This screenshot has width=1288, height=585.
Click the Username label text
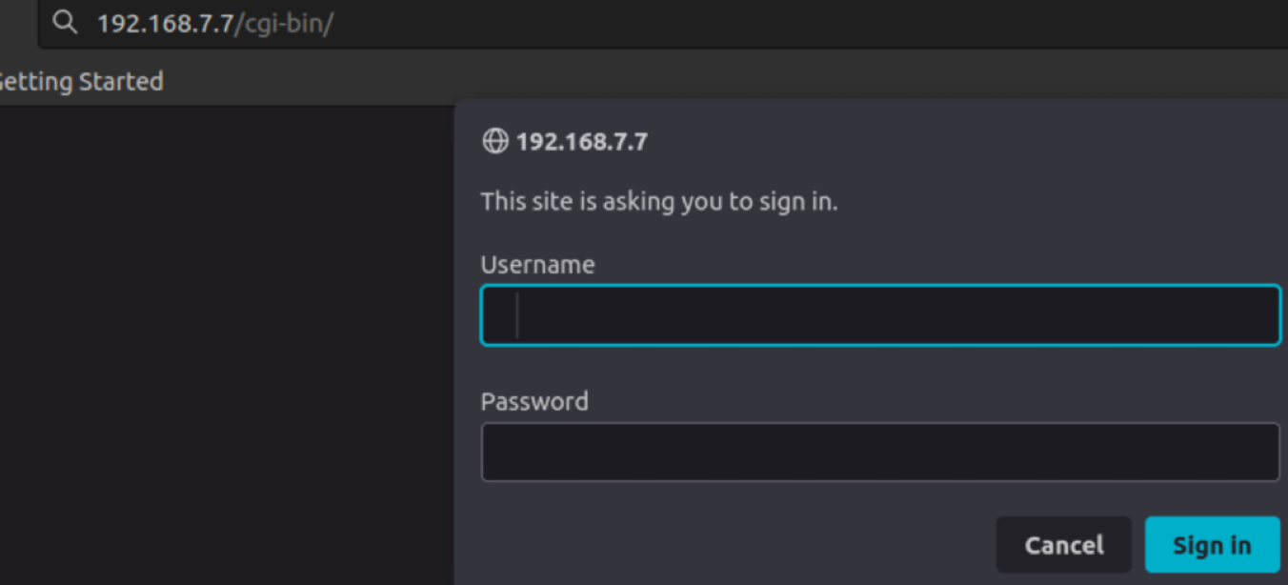click(537, 265)
